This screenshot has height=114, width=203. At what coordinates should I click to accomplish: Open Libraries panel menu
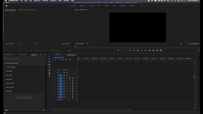coord(37,54)
